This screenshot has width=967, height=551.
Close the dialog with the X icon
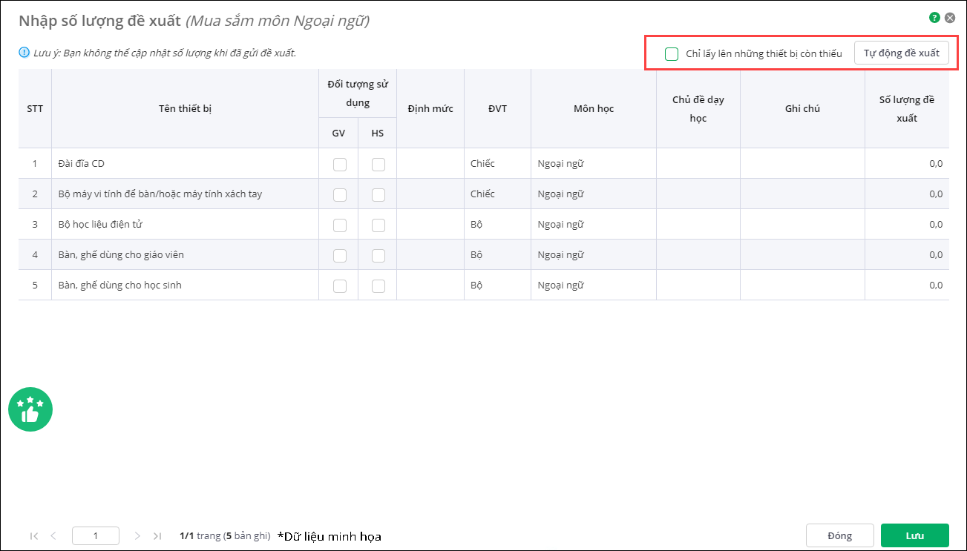coord(950,17)
